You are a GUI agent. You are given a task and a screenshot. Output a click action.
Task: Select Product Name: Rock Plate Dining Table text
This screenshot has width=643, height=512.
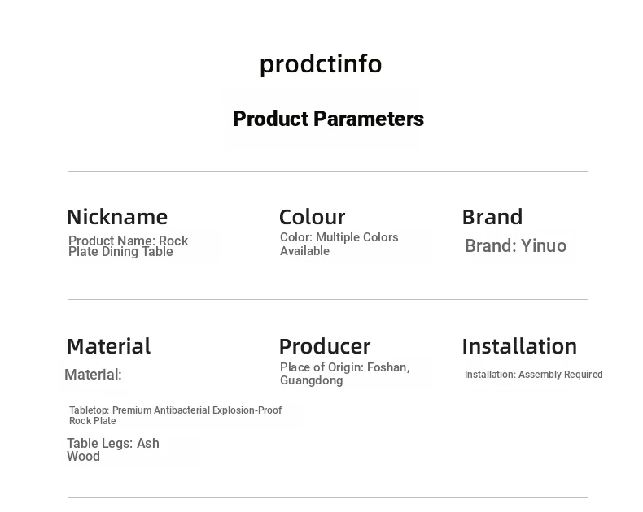(129, 246)
